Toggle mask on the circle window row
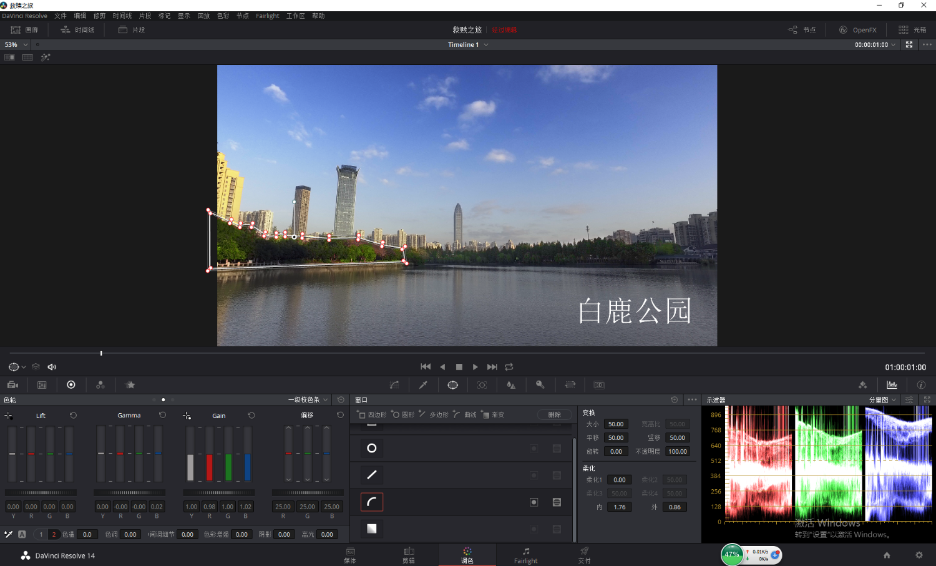 (x=557, y=448)
